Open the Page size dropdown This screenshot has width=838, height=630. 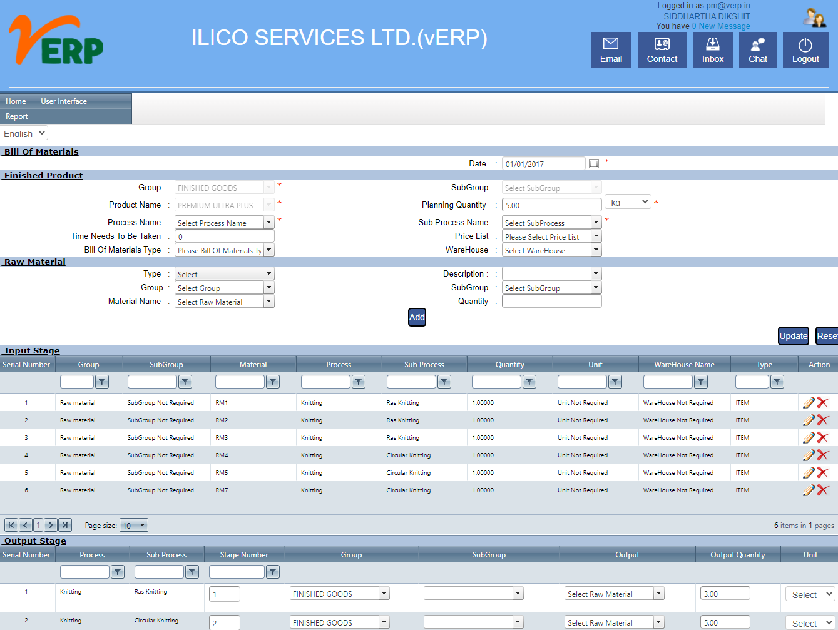[133, 525]
